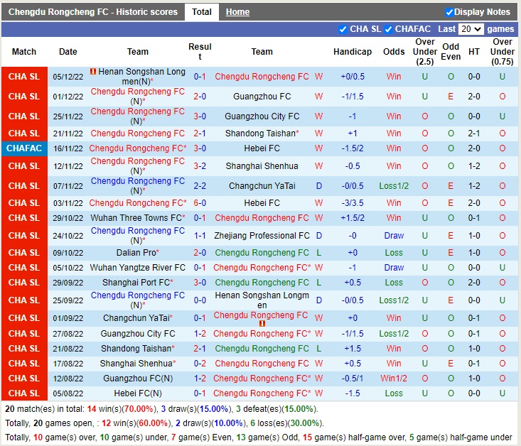
Task: Click the blue CHAFAC badge in 16/11/22 row
Action: [x=24, y=148]
